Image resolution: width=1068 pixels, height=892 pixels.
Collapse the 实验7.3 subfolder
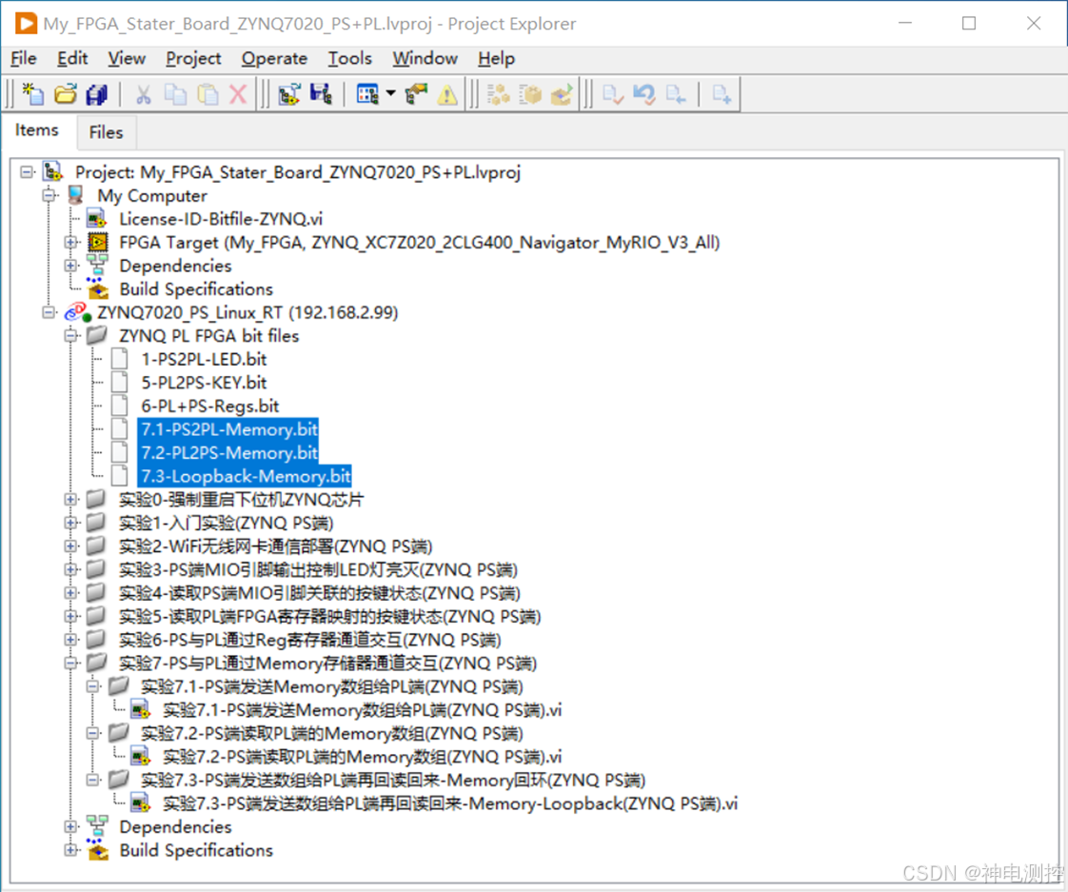pyautogui.click(x=93, y=780)
